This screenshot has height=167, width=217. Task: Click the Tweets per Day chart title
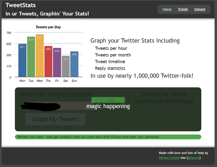click(x=48, y=27)
